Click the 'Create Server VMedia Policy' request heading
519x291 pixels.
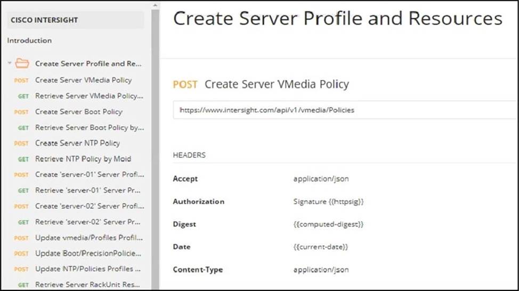click(277, 84)
